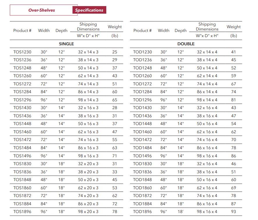Click Weight header in right table
The width and height of the screenshot is (258, 220).
234,27
